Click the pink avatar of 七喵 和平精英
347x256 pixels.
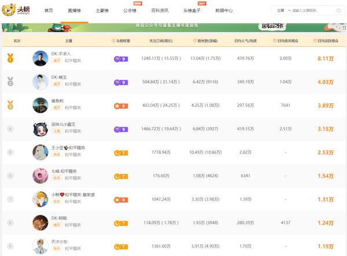(40, 176)
